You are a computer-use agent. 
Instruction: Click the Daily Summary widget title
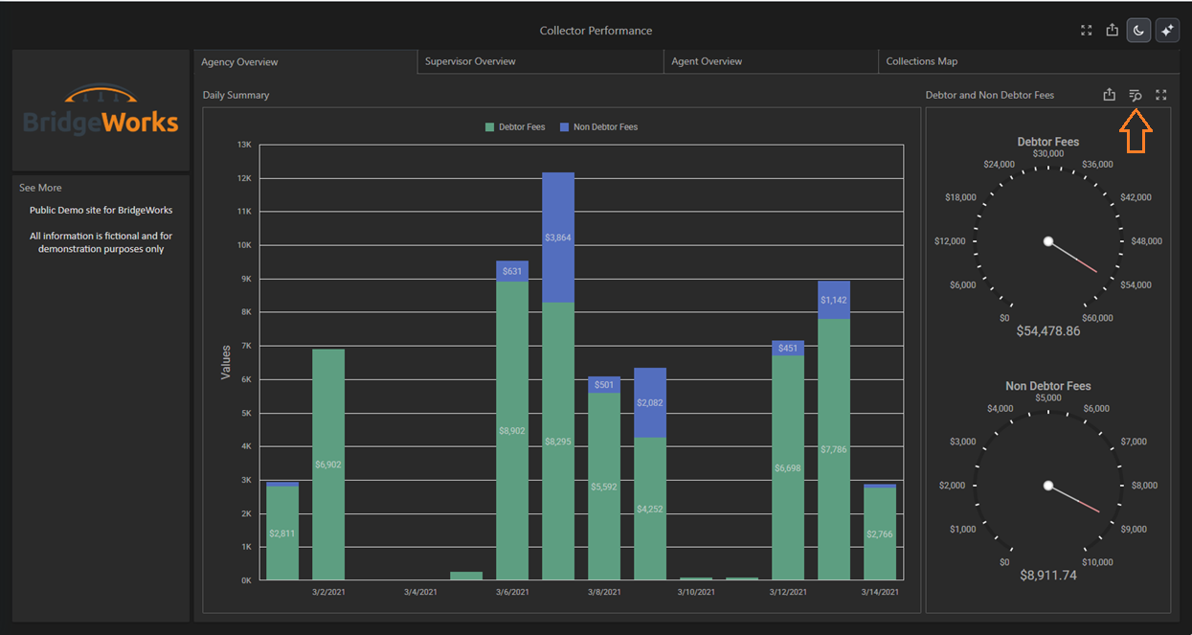[236, 95]
